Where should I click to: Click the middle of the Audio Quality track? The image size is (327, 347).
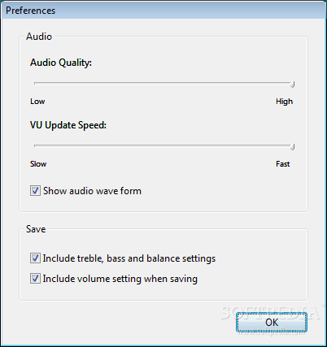[164, 83]
